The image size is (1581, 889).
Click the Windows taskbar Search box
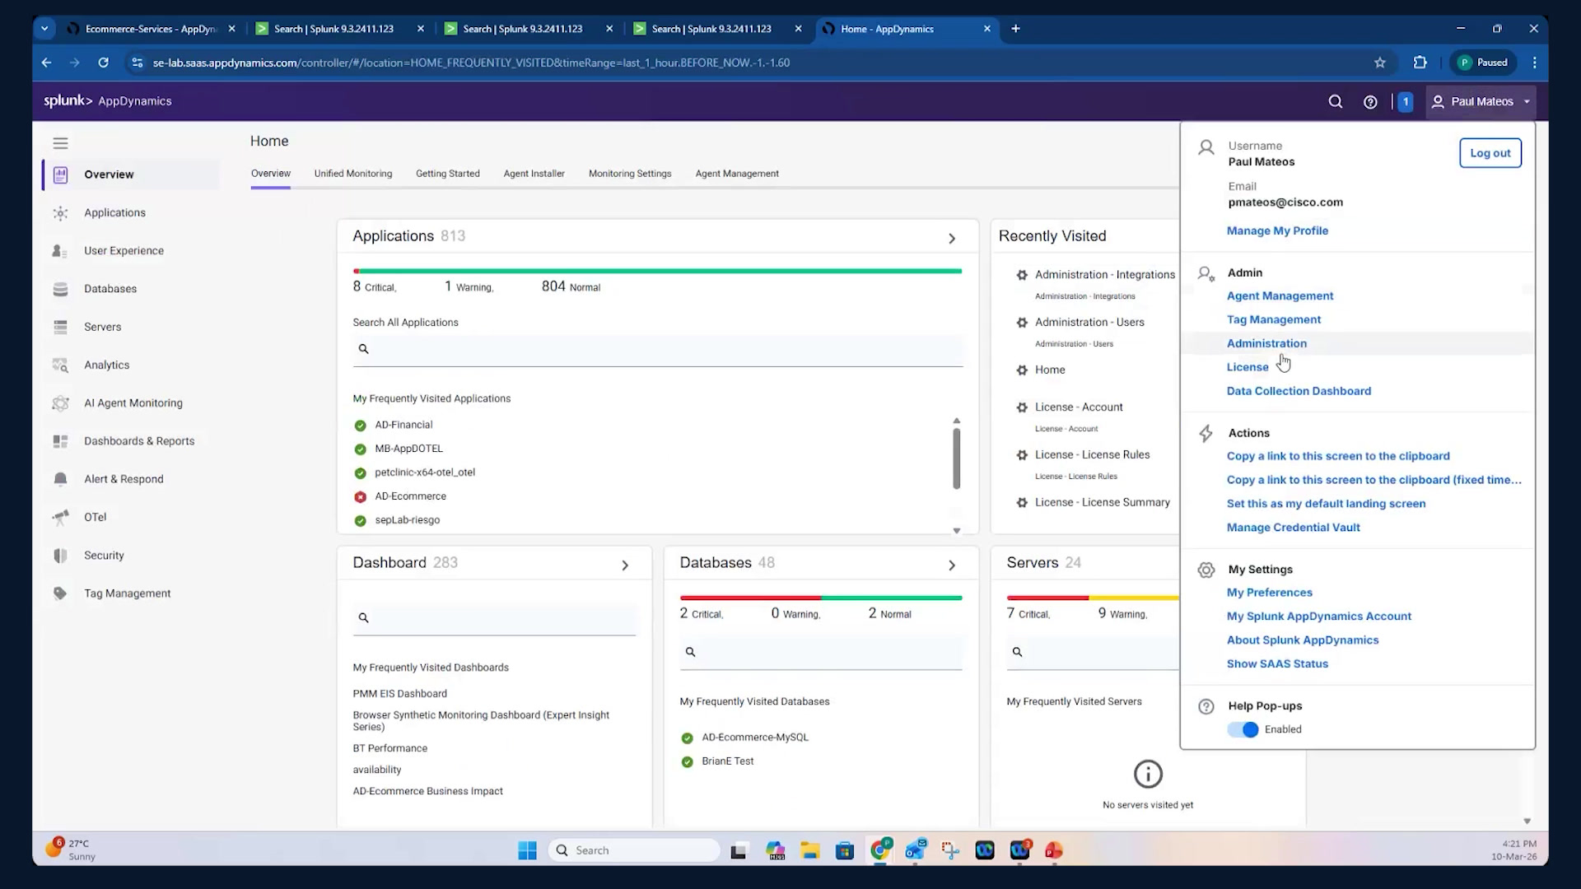(634, 850)
